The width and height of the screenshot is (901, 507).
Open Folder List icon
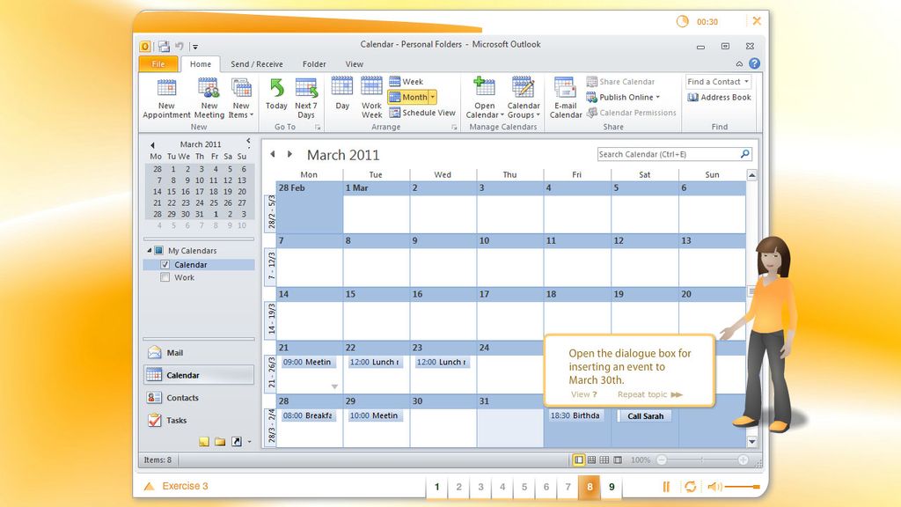coord(220,442)
